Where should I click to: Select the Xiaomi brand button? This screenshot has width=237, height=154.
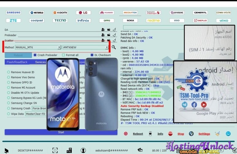[x=60, y=13]
